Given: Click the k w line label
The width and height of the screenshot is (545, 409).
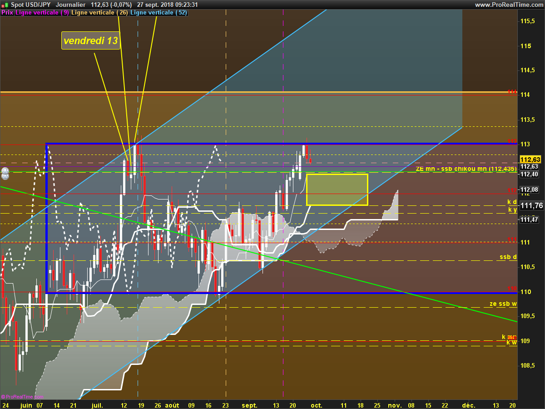Looking at the screenshot, I should [512, 342].
